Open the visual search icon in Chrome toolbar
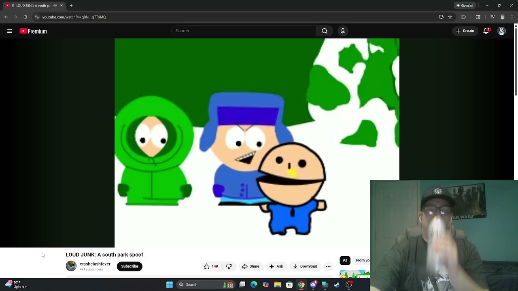This screenshot has width=518, height=291. pyautogui.click(x=478, y=17)
